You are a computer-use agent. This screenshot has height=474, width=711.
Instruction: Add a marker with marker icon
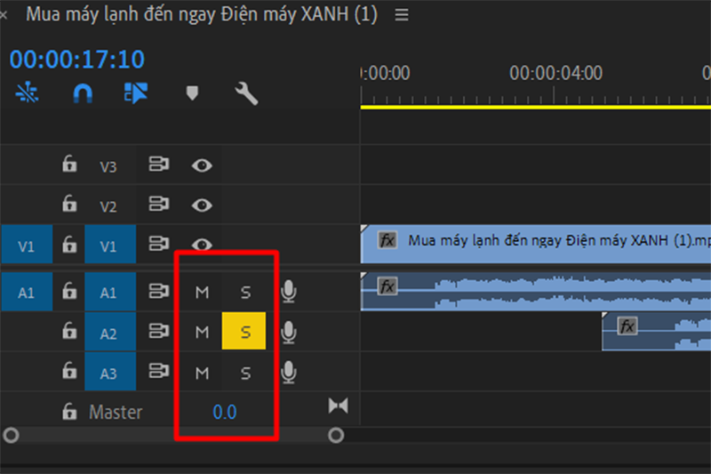pos(192,93)
